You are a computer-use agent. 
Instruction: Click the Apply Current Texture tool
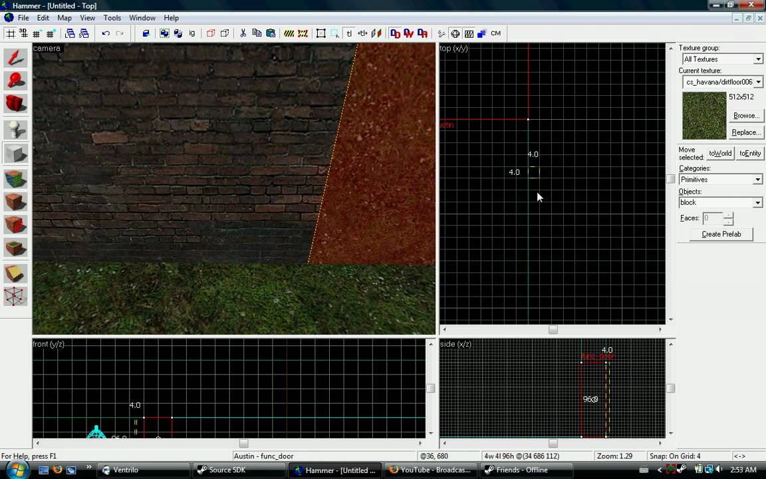tap(16, 202)
